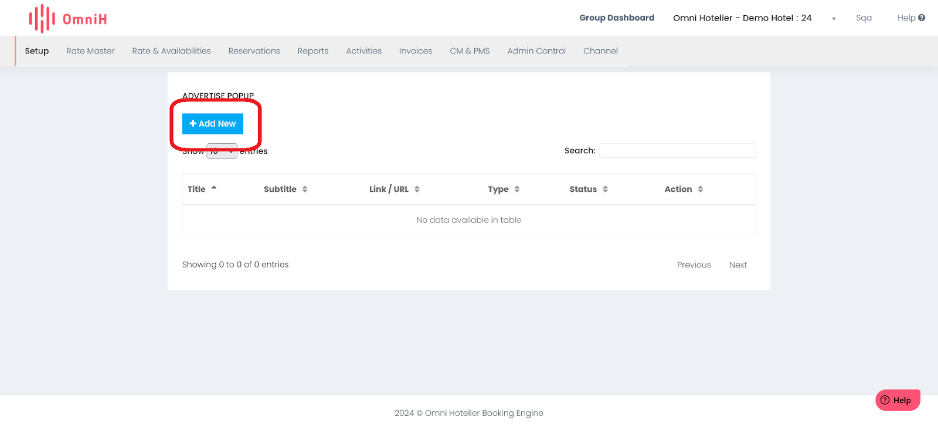Click the 'No data available in table' row

468,220
